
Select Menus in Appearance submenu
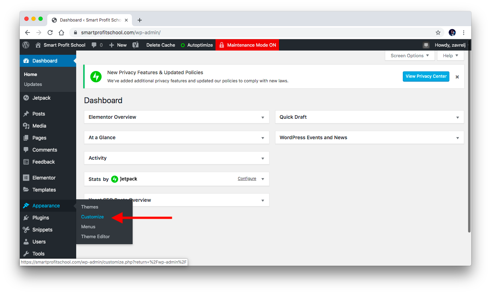[88, 227]
